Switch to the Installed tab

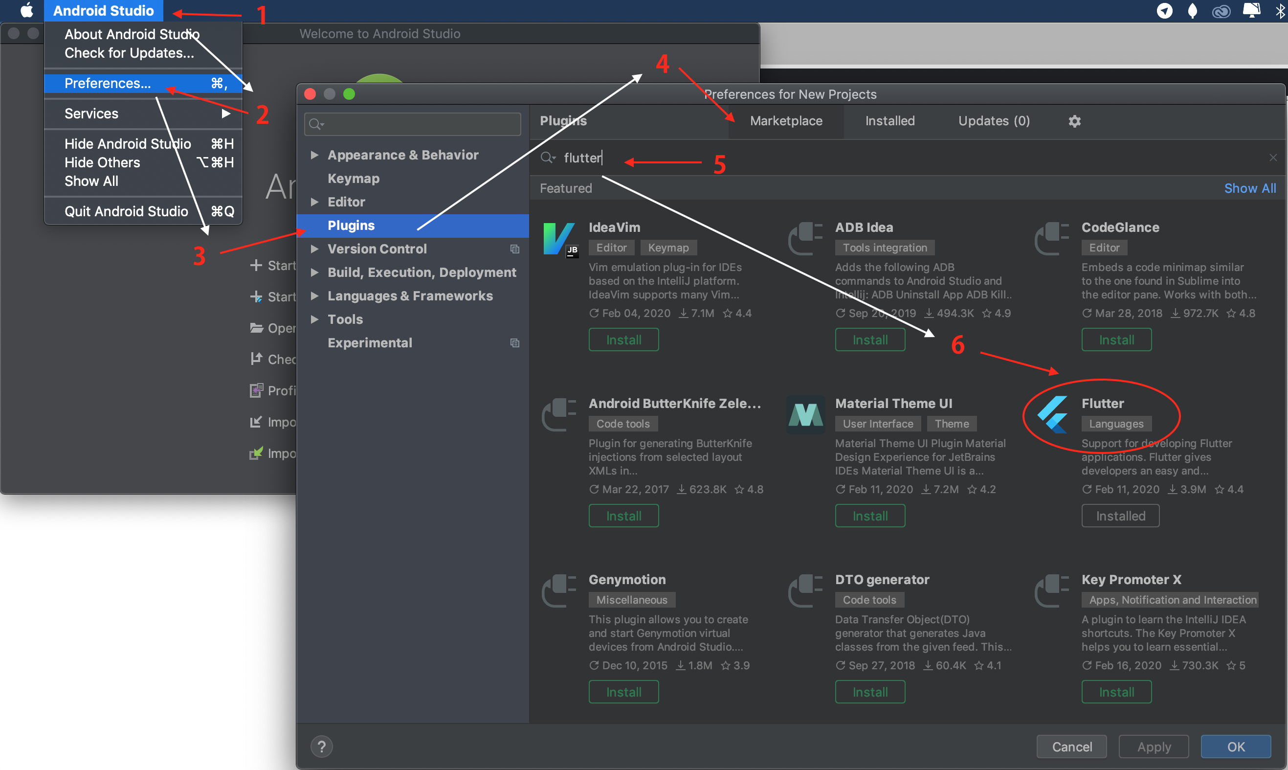tap(890, 121)
